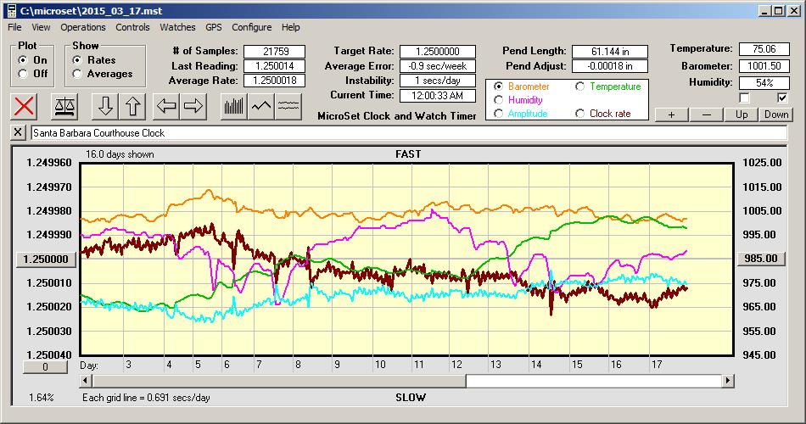Screen dimensions: 806x424
Task: Click the horizontal scrollbar thumb
Action: (x=279, y=381)
